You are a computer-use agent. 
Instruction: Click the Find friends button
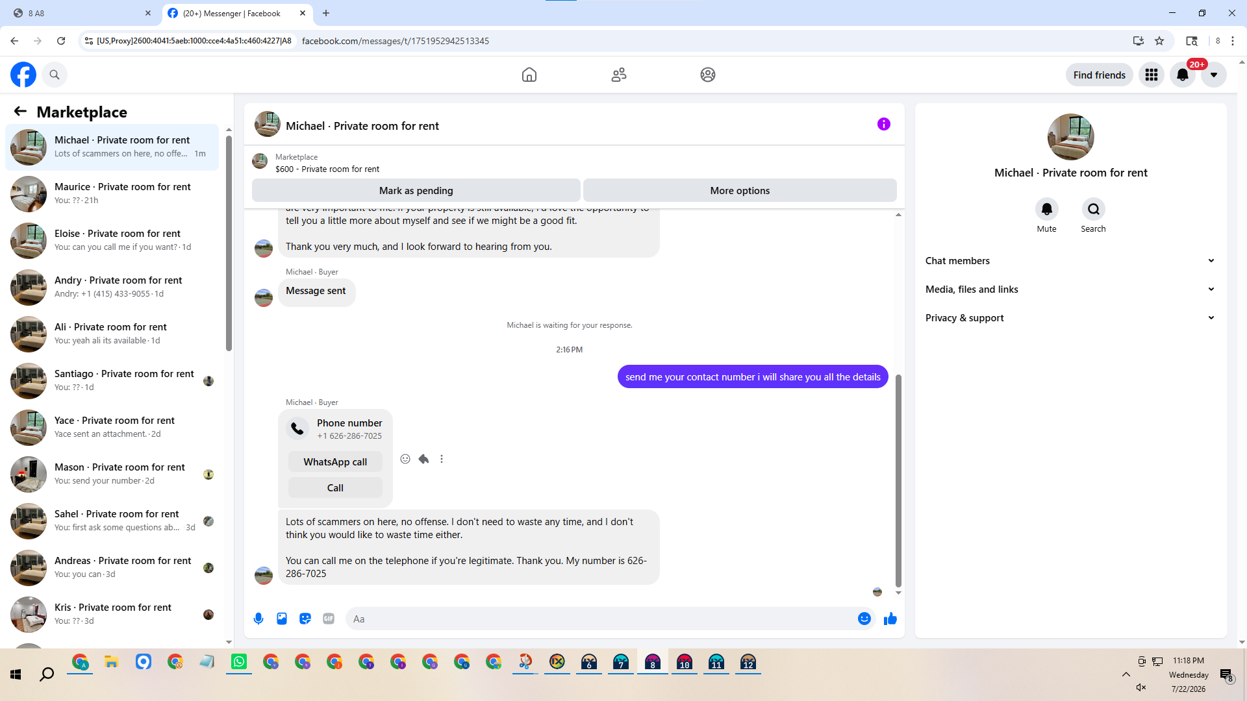coord(1100,75)
